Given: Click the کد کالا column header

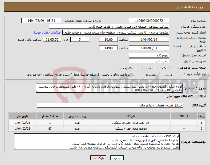Looking at the screenshot, I should point(184,116).
